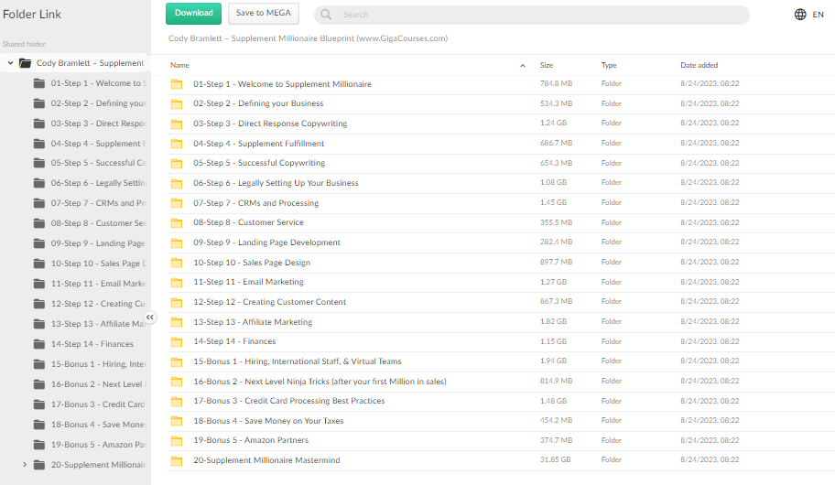This screenshot has height=485, width=835.
Task: Sort files by Date added column
Action: click(699, 66)
